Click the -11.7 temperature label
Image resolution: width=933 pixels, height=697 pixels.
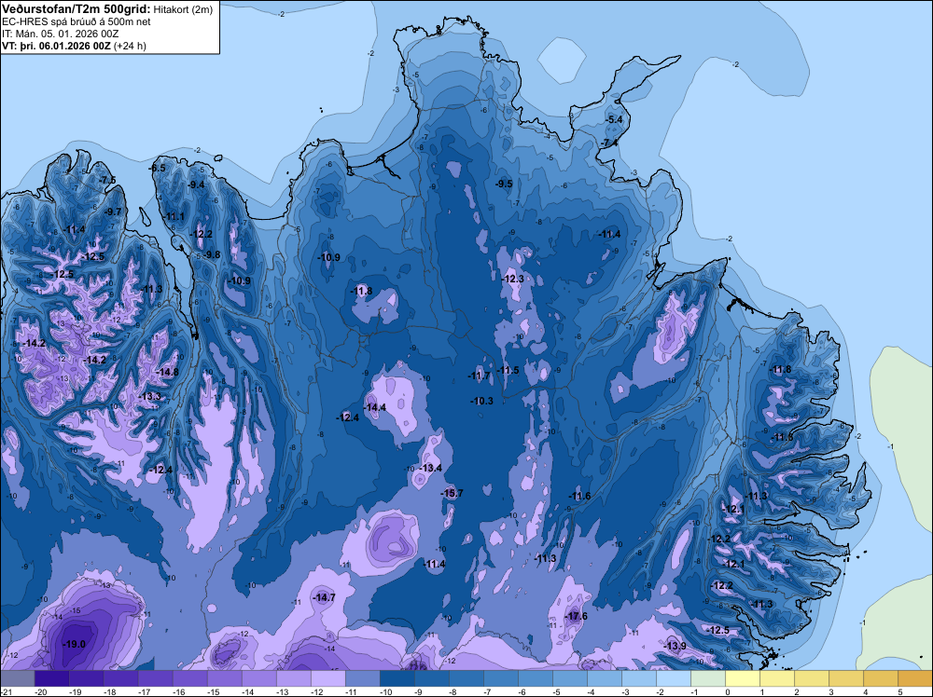tap(479, 376)
